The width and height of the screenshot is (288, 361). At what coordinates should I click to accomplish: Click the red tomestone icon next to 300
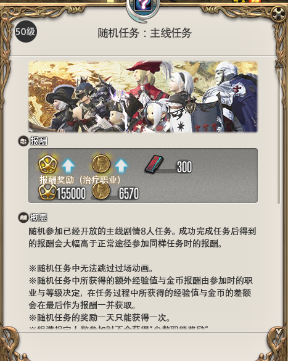[x=154, y=164]
